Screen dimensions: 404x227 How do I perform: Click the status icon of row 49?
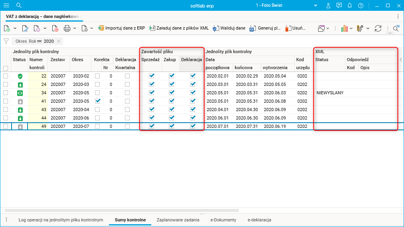pyautogui.click(x=20, y=126)
